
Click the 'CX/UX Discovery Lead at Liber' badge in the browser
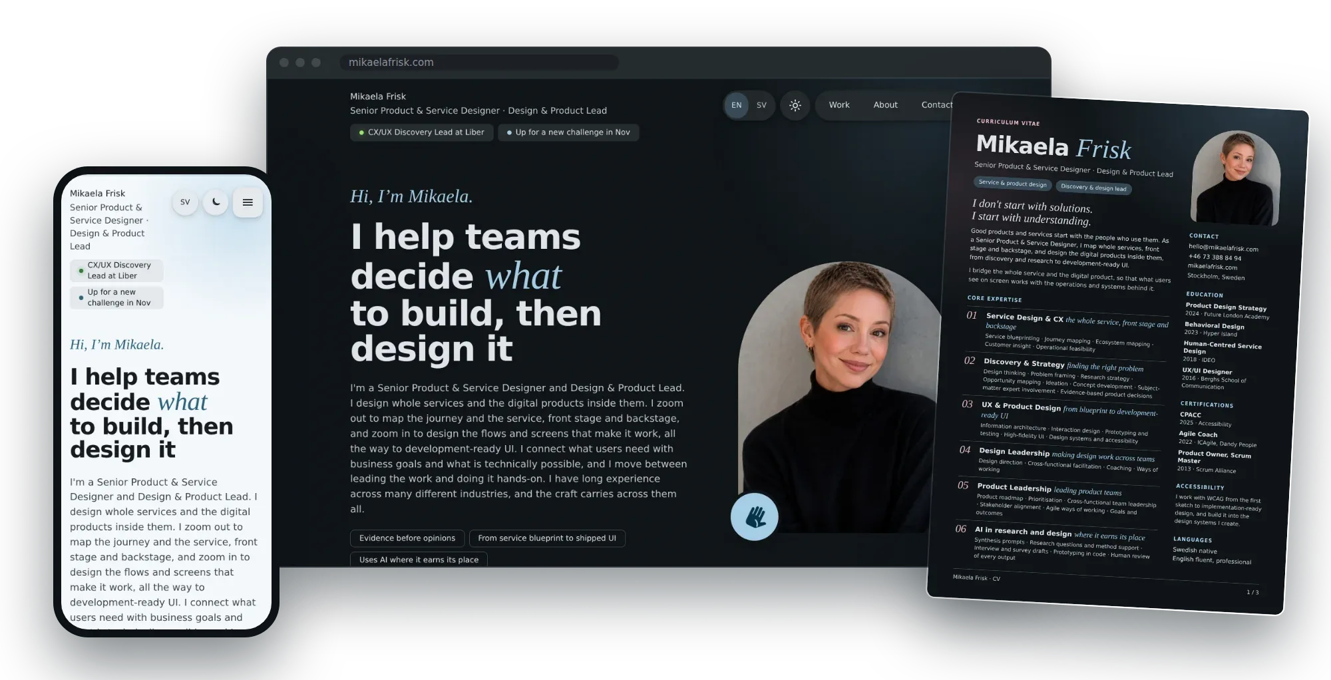tap(421, 132)
